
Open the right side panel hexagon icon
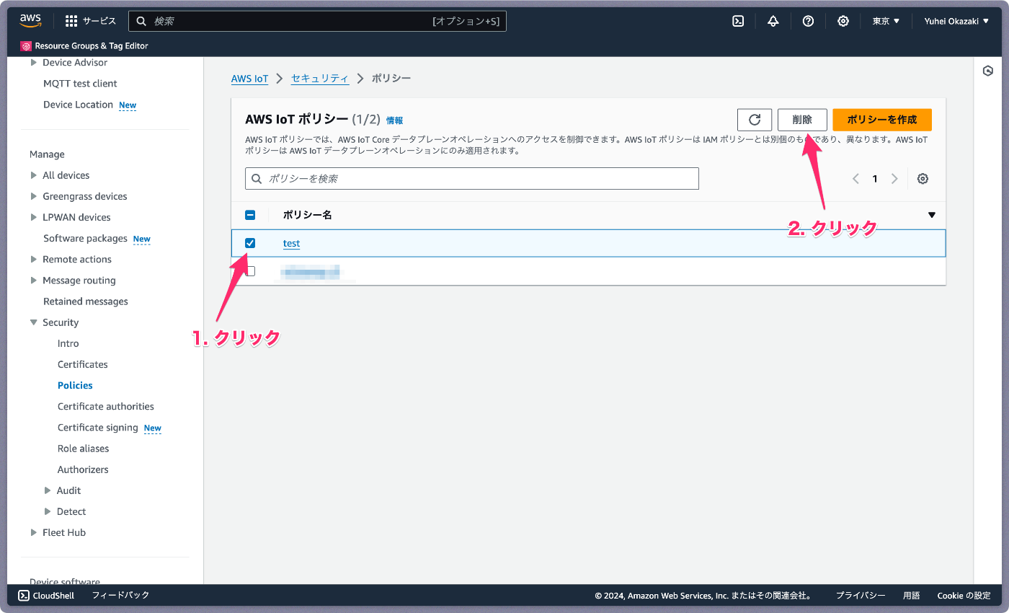tap(988, 71)
